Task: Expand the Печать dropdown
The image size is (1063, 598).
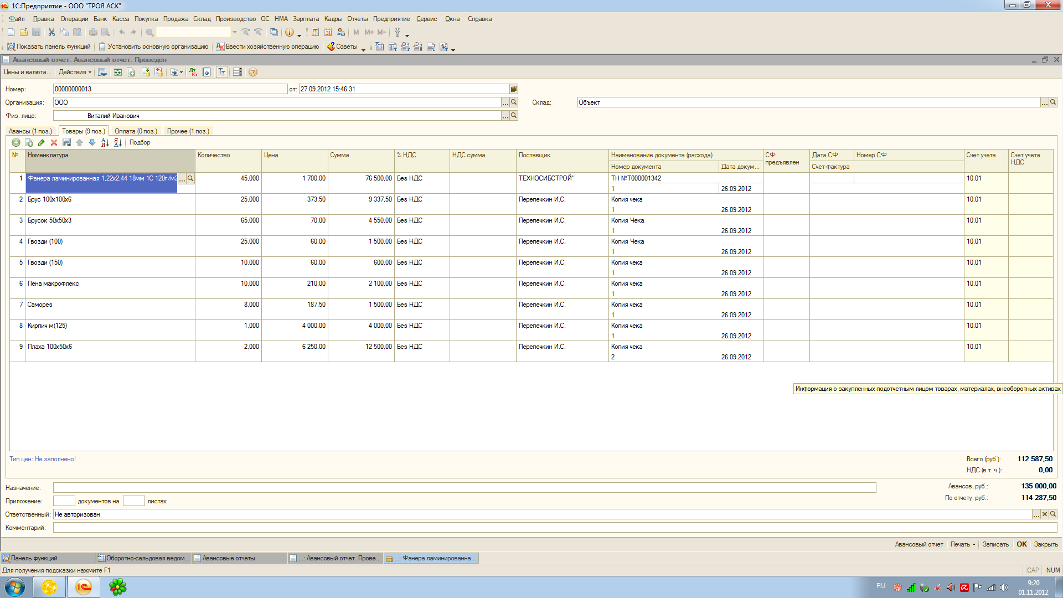Action: [963, 545]
